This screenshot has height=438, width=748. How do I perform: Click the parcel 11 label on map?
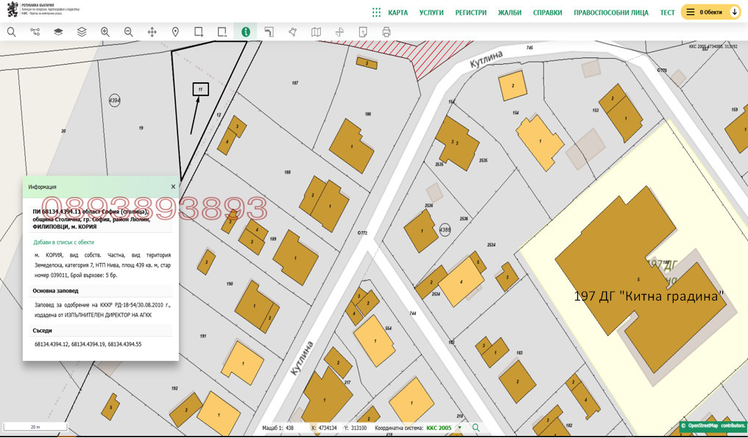[x=200, y=89]
